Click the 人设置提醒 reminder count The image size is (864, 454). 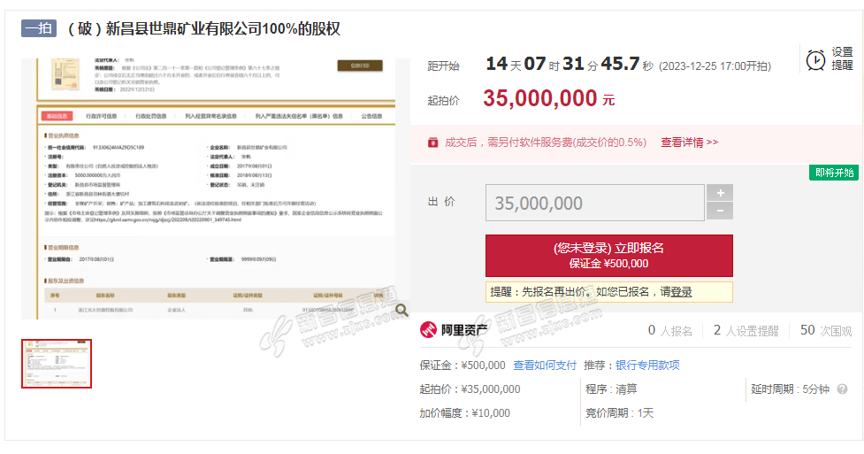tap(746, 330)
